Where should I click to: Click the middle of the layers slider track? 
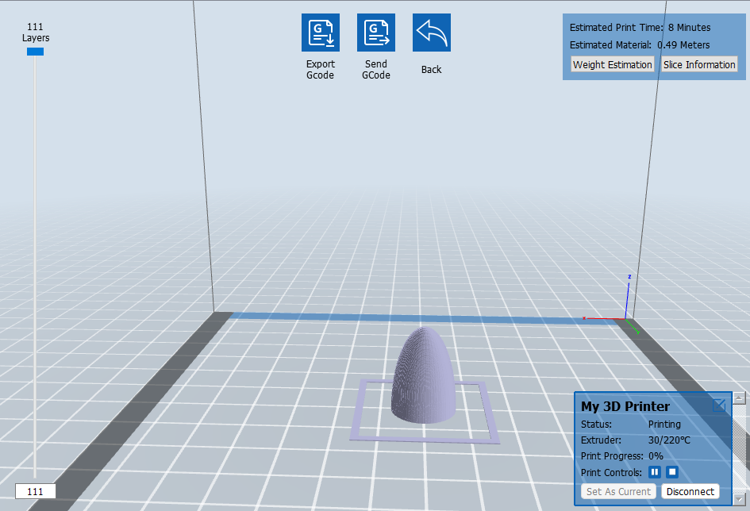[x=35, y=267]
